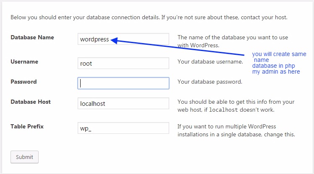Viewport: 314px width, 174px height.
Task: Click the blue arrowhead pointing at wordpress
Action: [x=114, y=40]
